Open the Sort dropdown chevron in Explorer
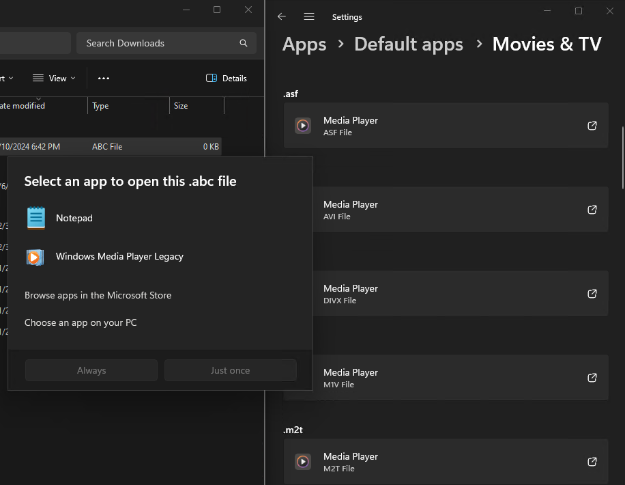Screen dimensions: 625x485 pyautogui.click(x=11, y=79)
